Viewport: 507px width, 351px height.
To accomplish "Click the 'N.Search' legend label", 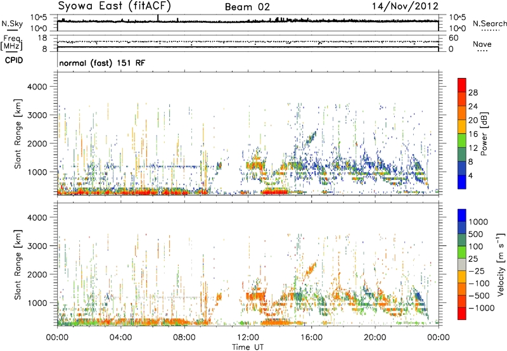I will (490, 23).
